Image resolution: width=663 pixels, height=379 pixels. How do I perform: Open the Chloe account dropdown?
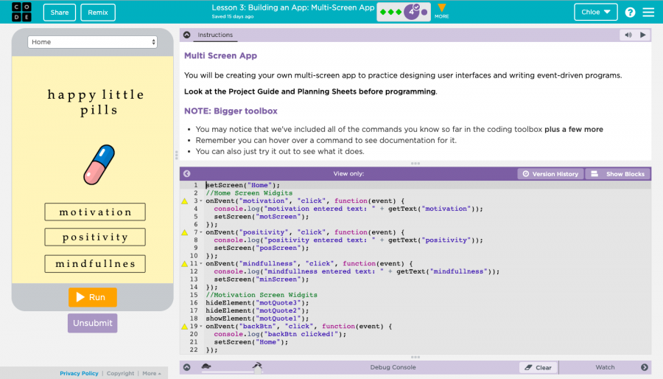click(595, 12)
